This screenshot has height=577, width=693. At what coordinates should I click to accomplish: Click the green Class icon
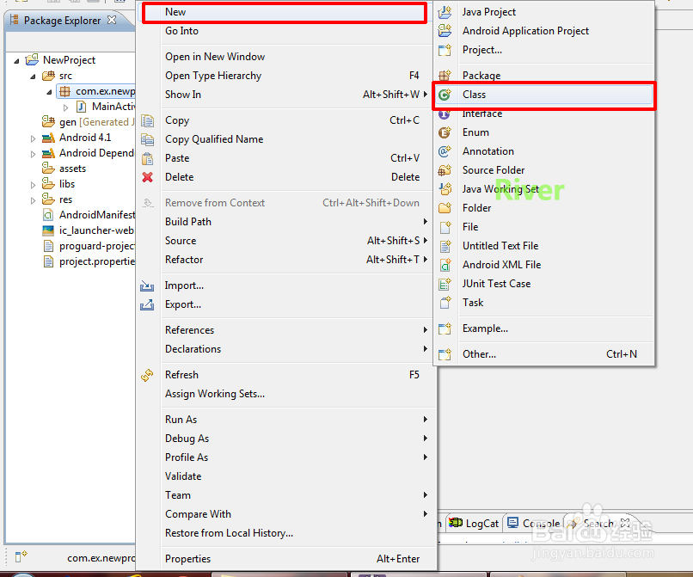tap(445, 95)
